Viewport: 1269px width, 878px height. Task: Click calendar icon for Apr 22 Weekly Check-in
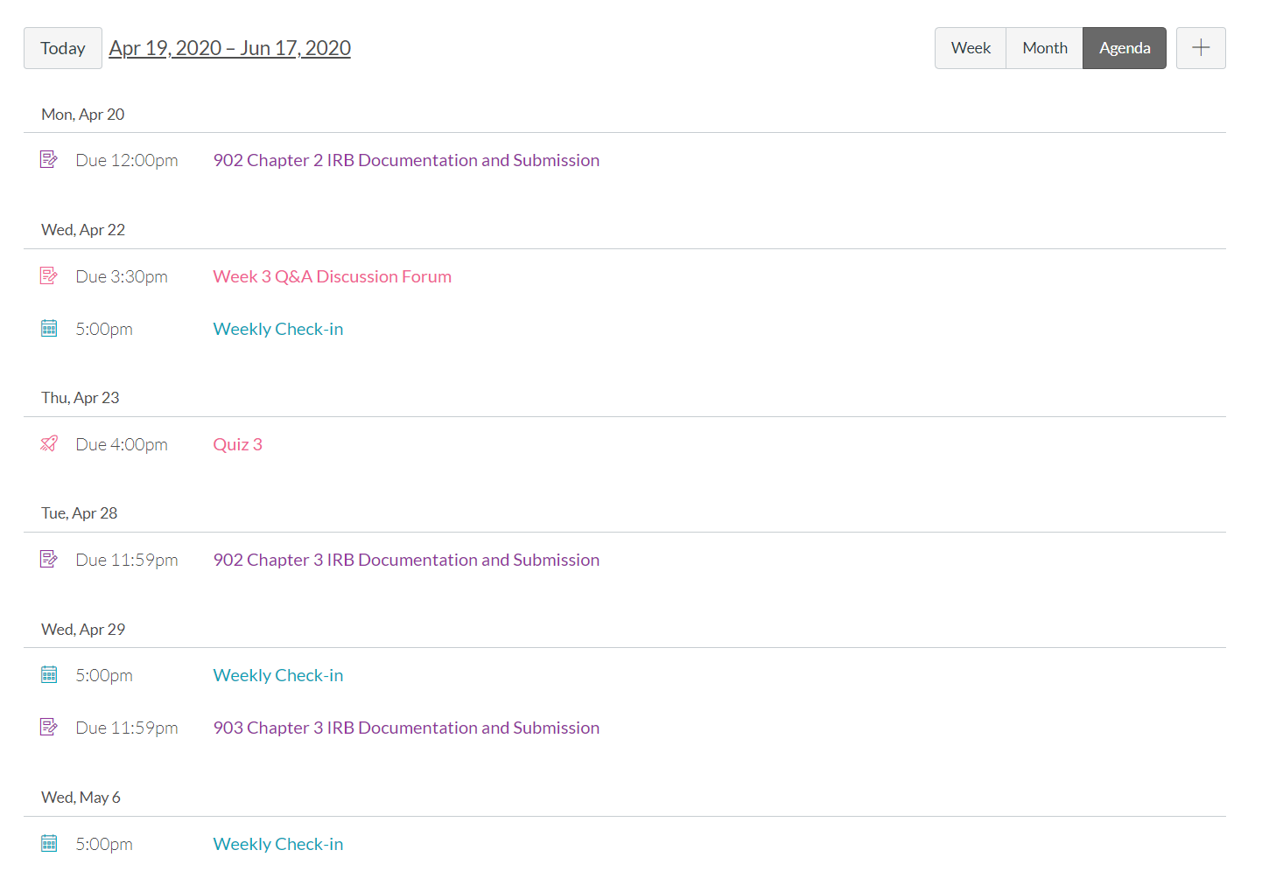[x=49, y=328]
